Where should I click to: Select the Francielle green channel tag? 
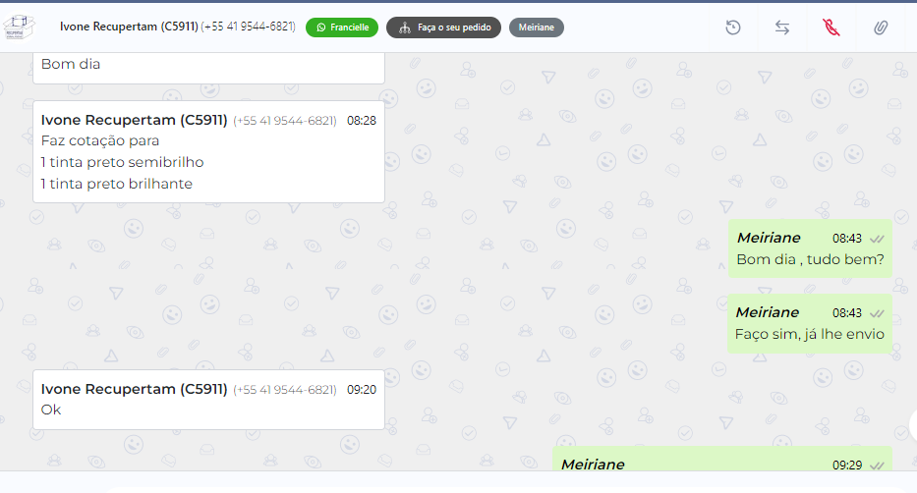tap(342, 27)
